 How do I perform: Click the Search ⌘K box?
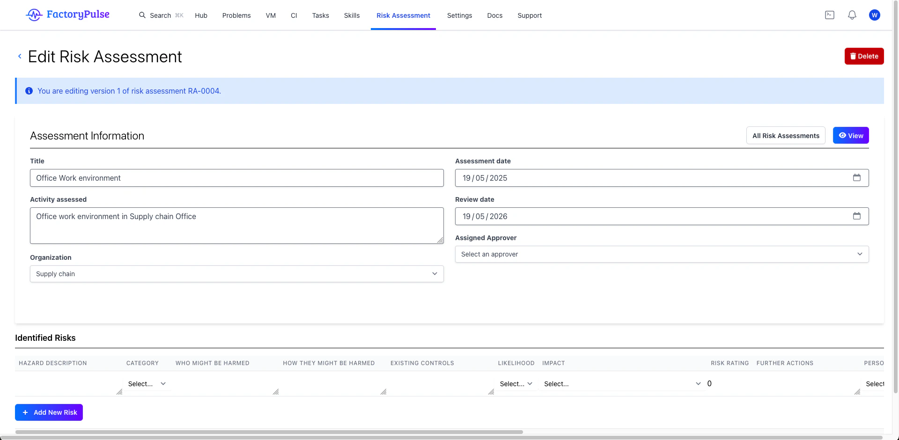tap(161, 15)
